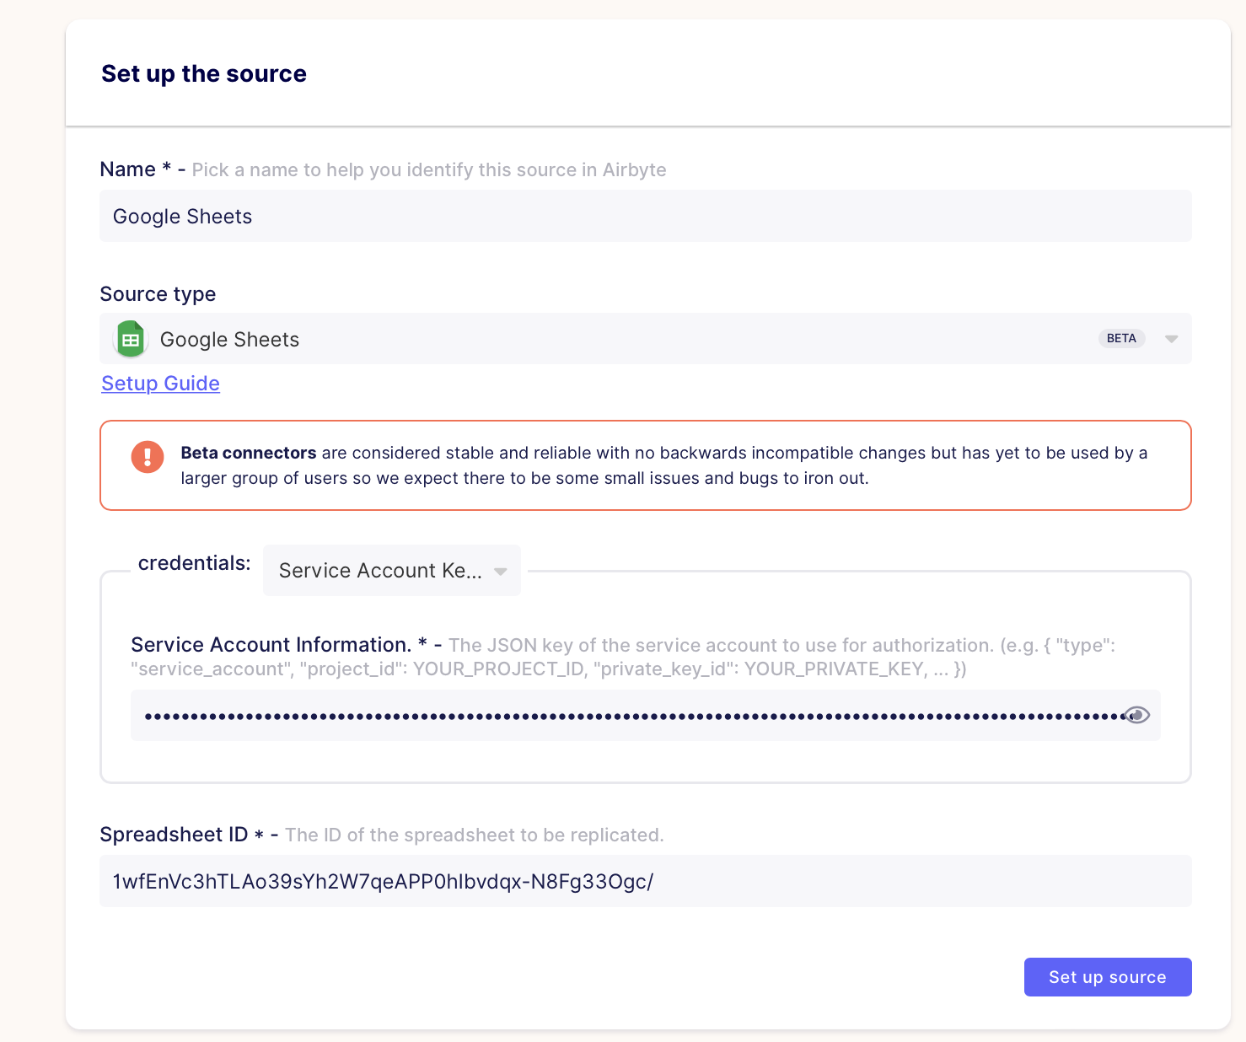1246x1042 pixels.
Task: Click the masked Service Account Information field
Action: click(645, 716)
